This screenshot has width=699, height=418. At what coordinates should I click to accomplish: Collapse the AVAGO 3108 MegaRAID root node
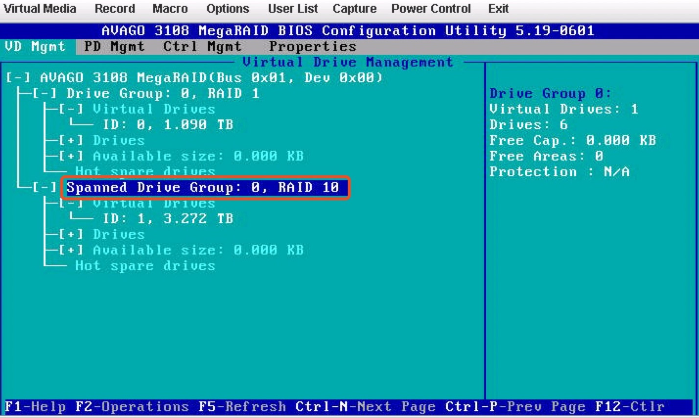coord(18,78)
